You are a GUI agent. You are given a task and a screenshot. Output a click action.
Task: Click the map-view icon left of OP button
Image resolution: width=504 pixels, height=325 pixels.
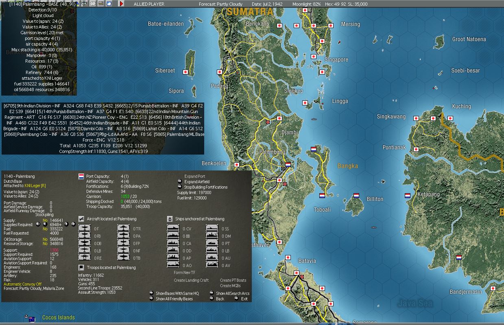coord(85,4)
